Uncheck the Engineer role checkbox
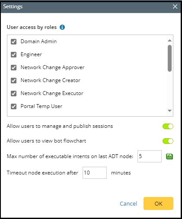The width and height of the screenshot is (182, 219). click(x=14, y=54)
